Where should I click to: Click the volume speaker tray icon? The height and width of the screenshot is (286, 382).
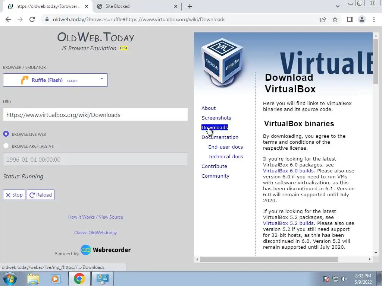(x=344, y=279)
